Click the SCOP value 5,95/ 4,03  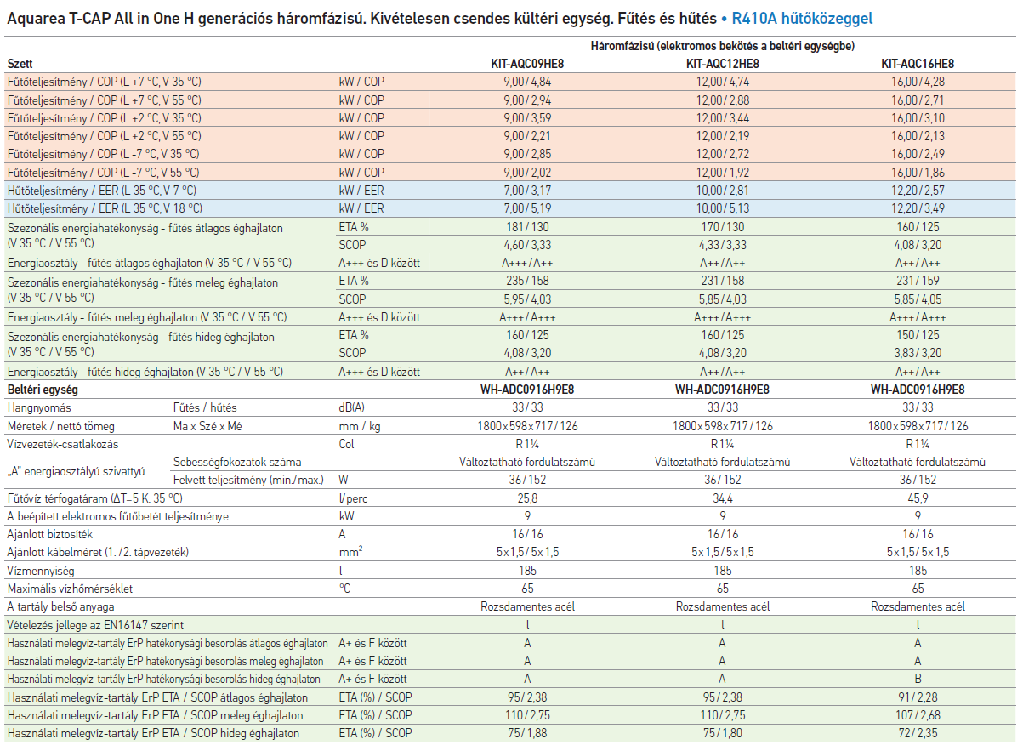527,299
